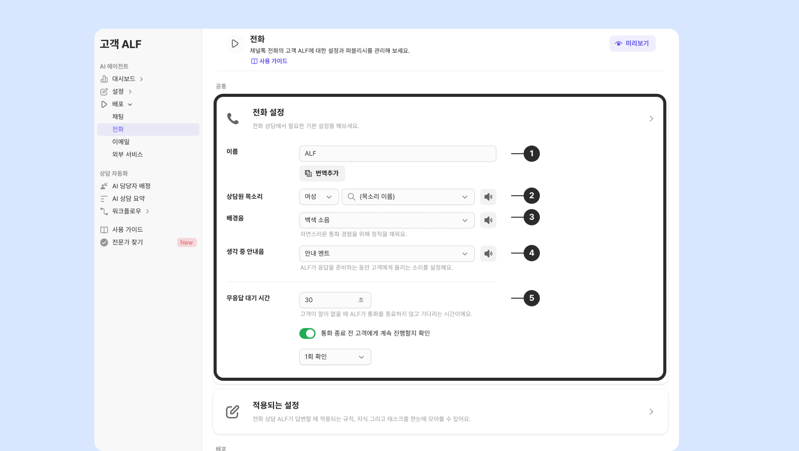Screen dimensions: 799x451
Task: Open the 채팅 menu item
Action: tap(118, 117)
